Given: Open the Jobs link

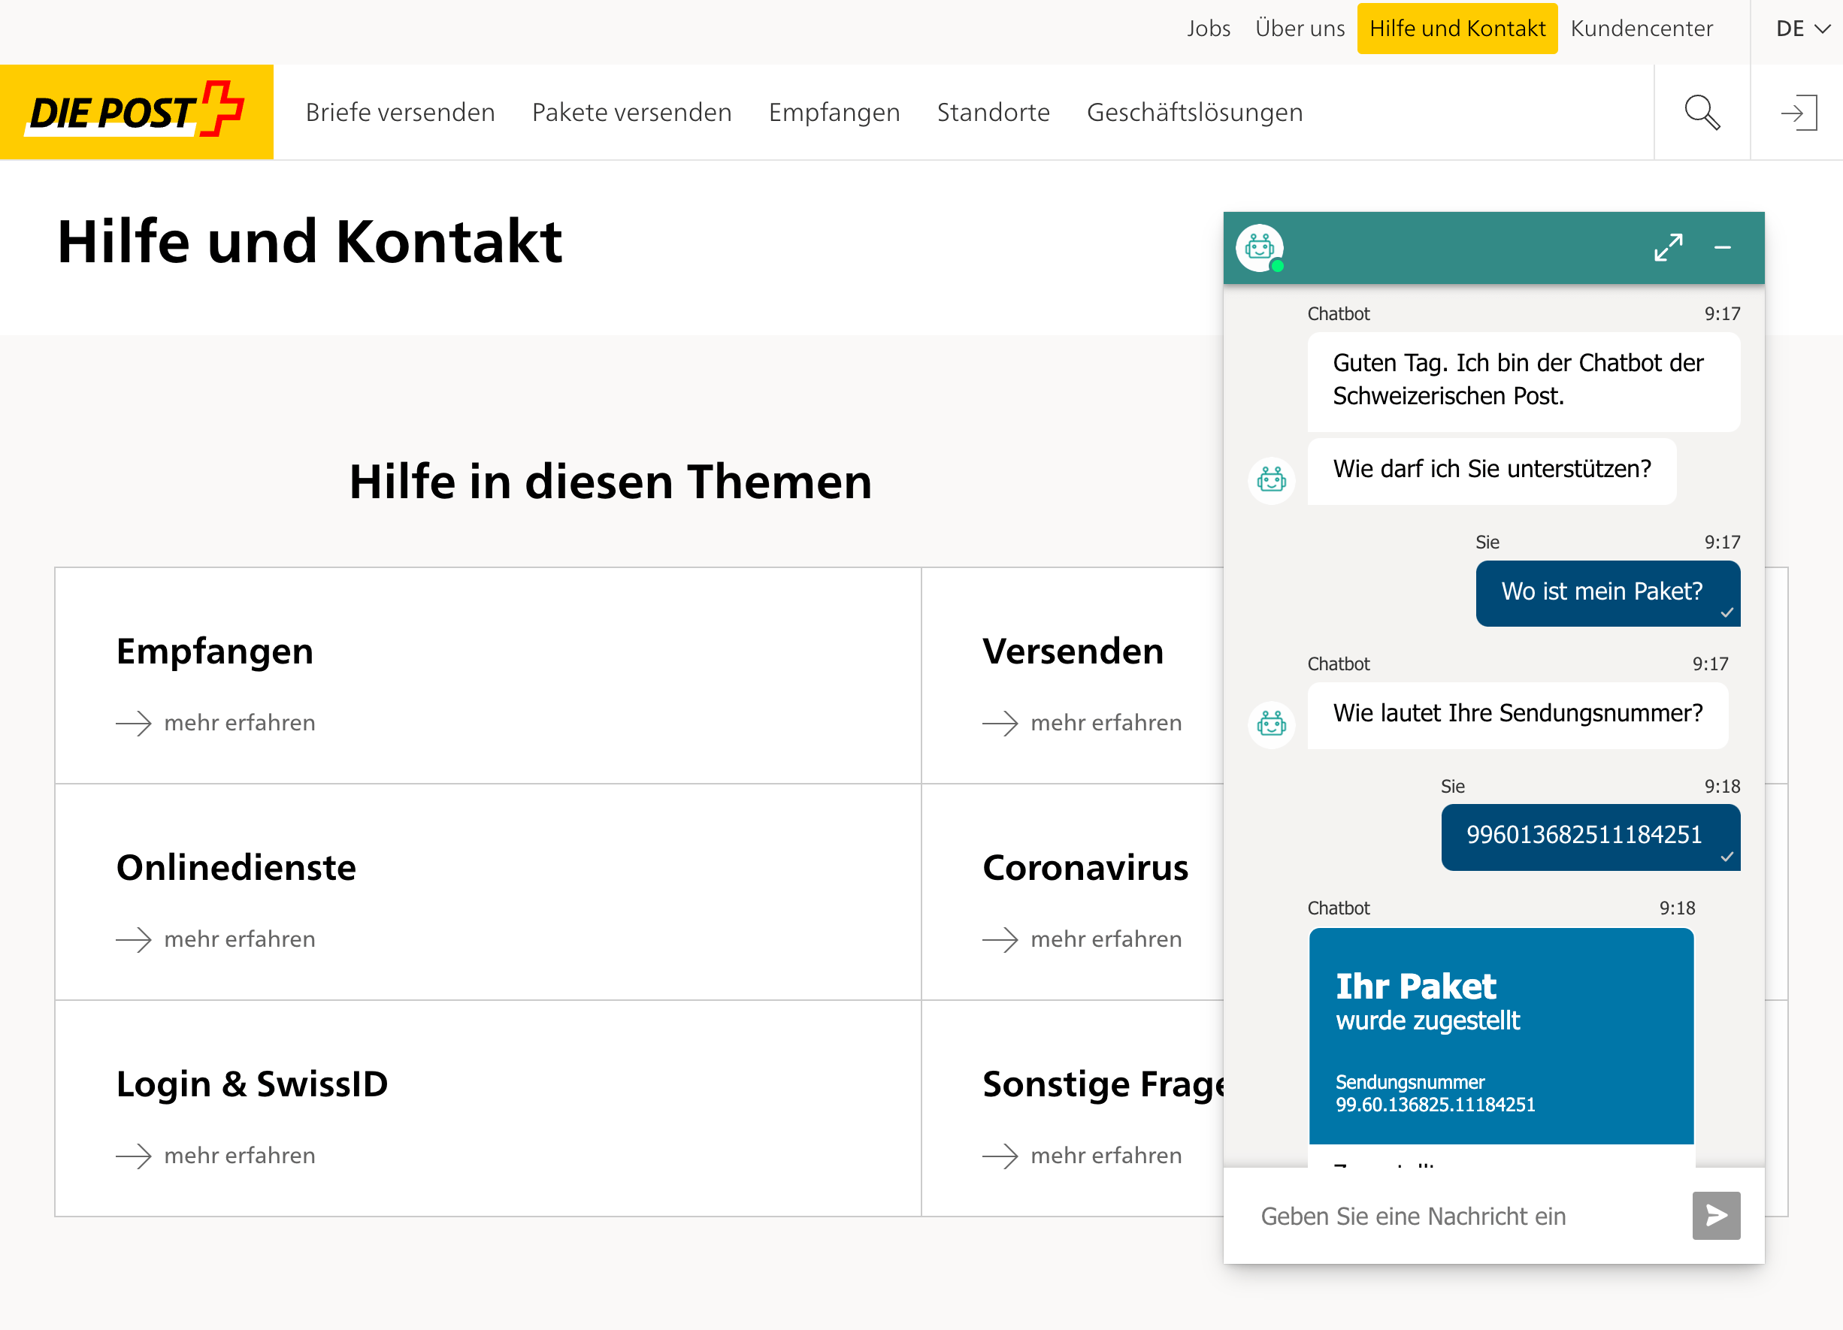Looking at the screenshot, I should point(1209,29).
